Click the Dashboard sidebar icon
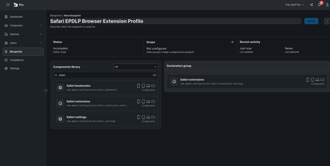The width and height of the screenshot is (330, 166). click(x=6, y=17)
